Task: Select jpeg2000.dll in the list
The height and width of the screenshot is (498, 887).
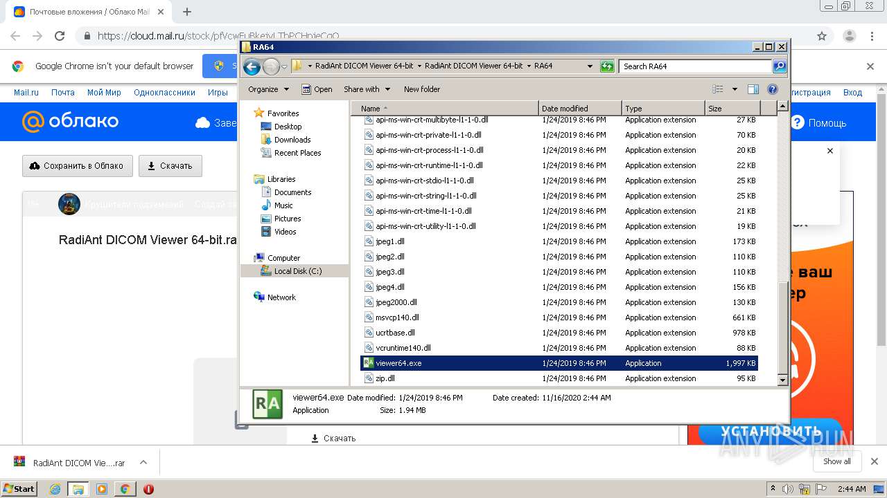Action: click(396, 302)
